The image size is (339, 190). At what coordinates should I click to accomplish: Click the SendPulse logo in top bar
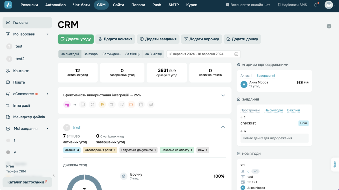pos(8,5)
